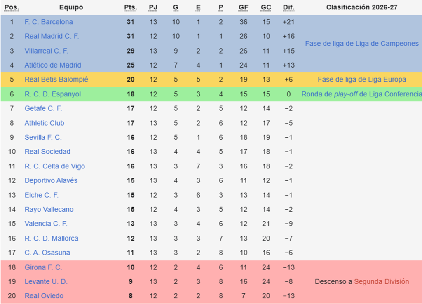Follow the Segunda División link
Image resolution: width=422 pixels, height=304 pixels.
(x=381, y=281)
